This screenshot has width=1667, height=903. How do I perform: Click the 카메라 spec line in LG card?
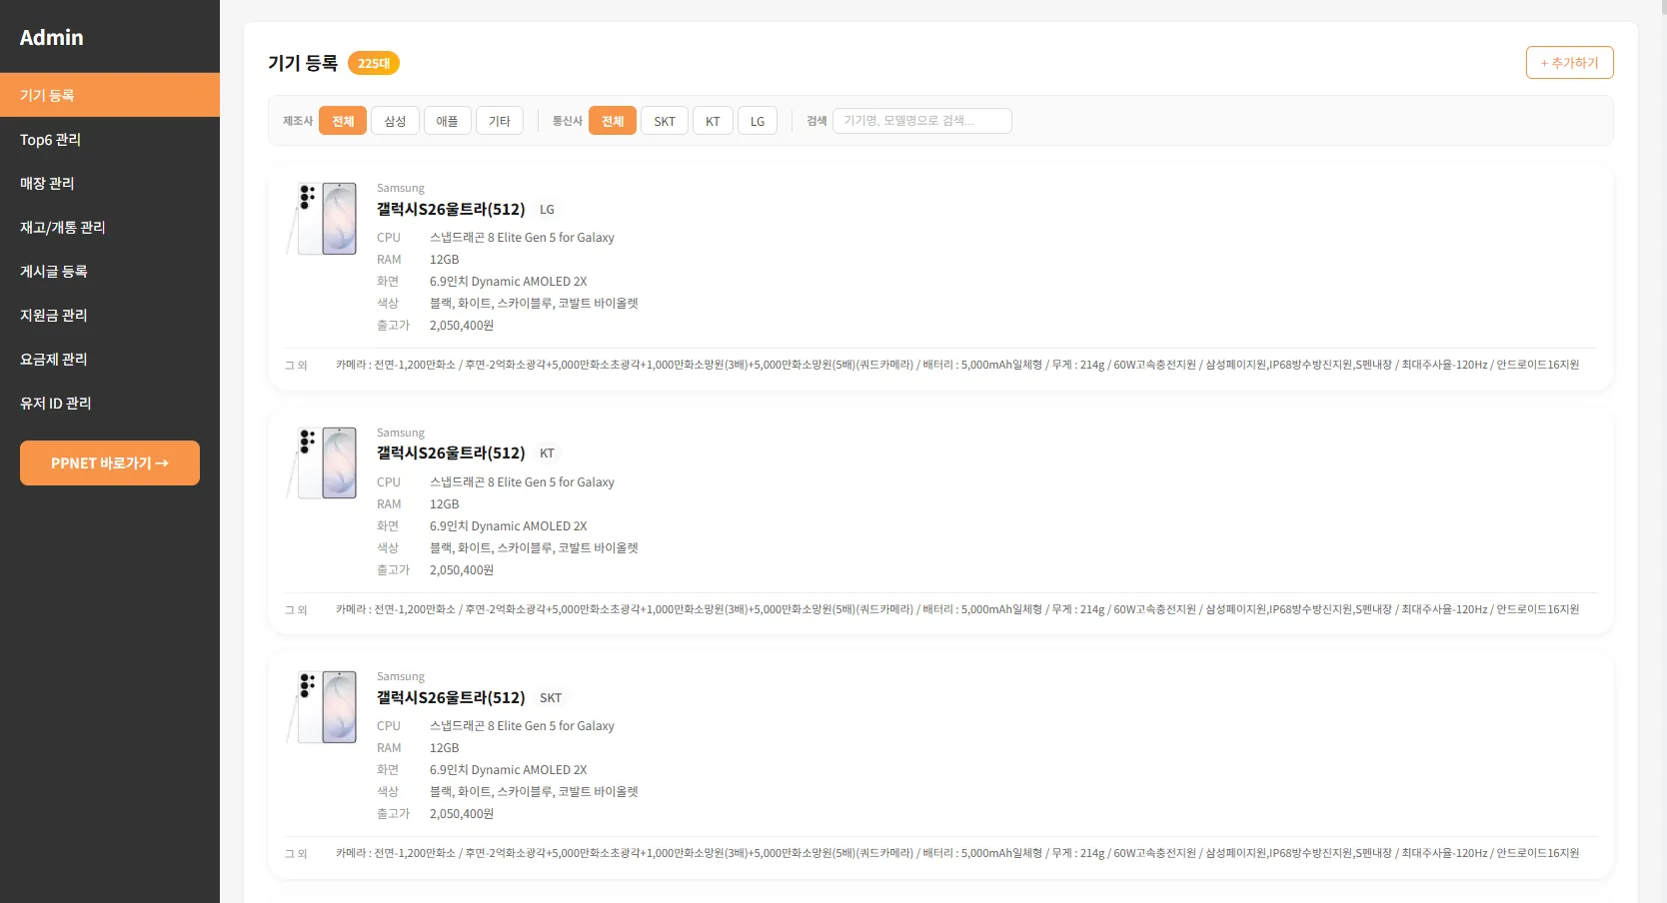pos(957,365)
